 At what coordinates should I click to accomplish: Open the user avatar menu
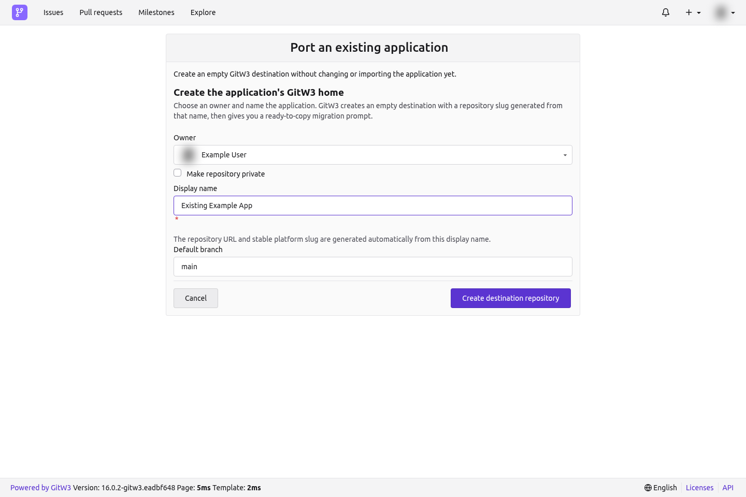725,12
